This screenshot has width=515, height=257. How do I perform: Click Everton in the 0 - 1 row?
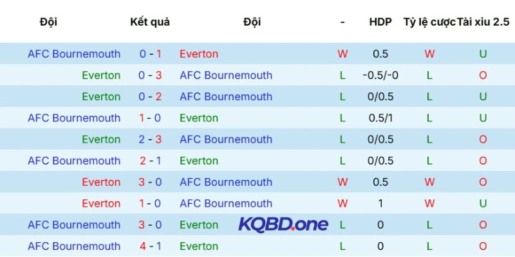pyautogui.click(x=199, y=54)
